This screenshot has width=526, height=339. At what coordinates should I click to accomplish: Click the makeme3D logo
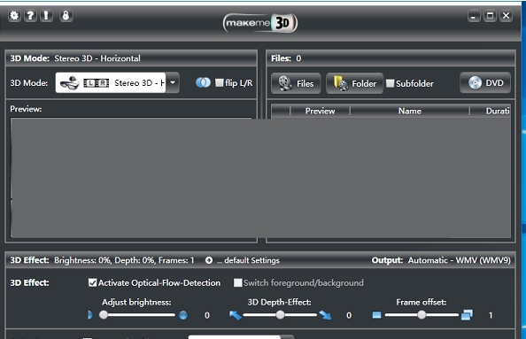[260, 23]
